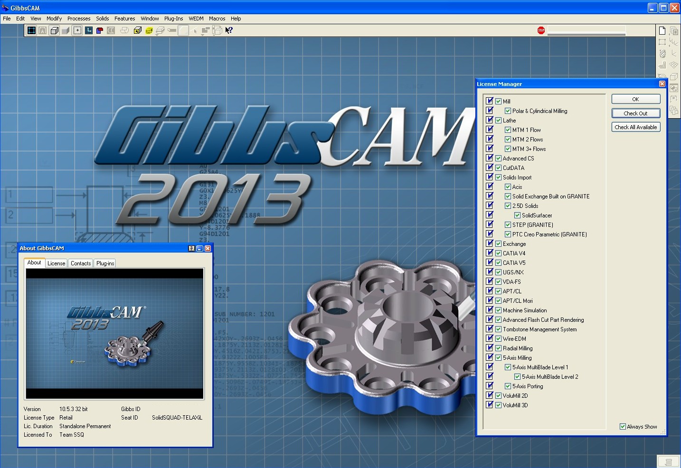Click the progress bar beside the STOP sign
Screen dimensions: 681x468
tap(586, 30)
